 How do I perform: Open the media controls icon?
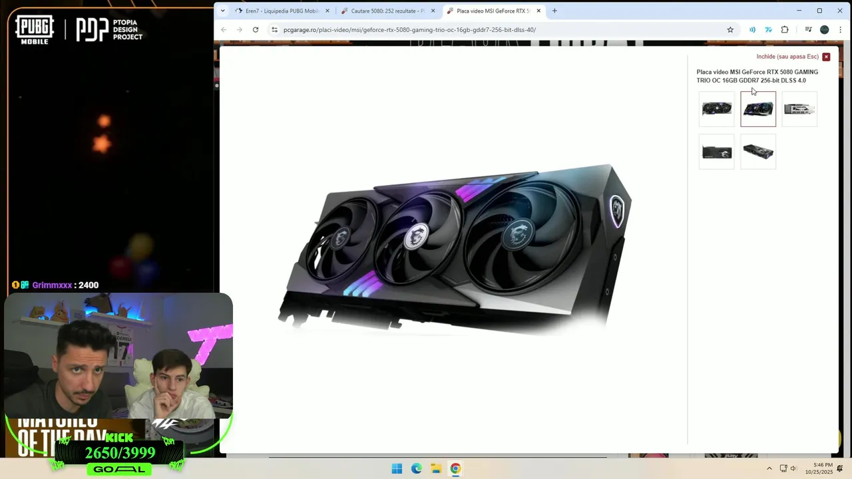808,30
